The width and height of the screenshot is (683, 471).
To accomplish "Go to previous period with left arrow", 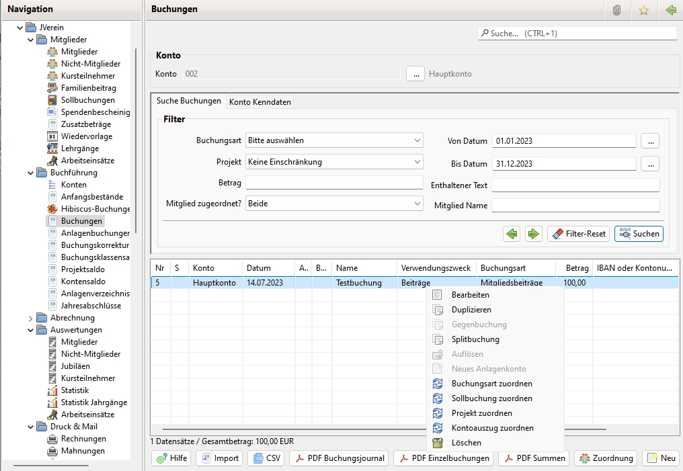I will [512, 234].
